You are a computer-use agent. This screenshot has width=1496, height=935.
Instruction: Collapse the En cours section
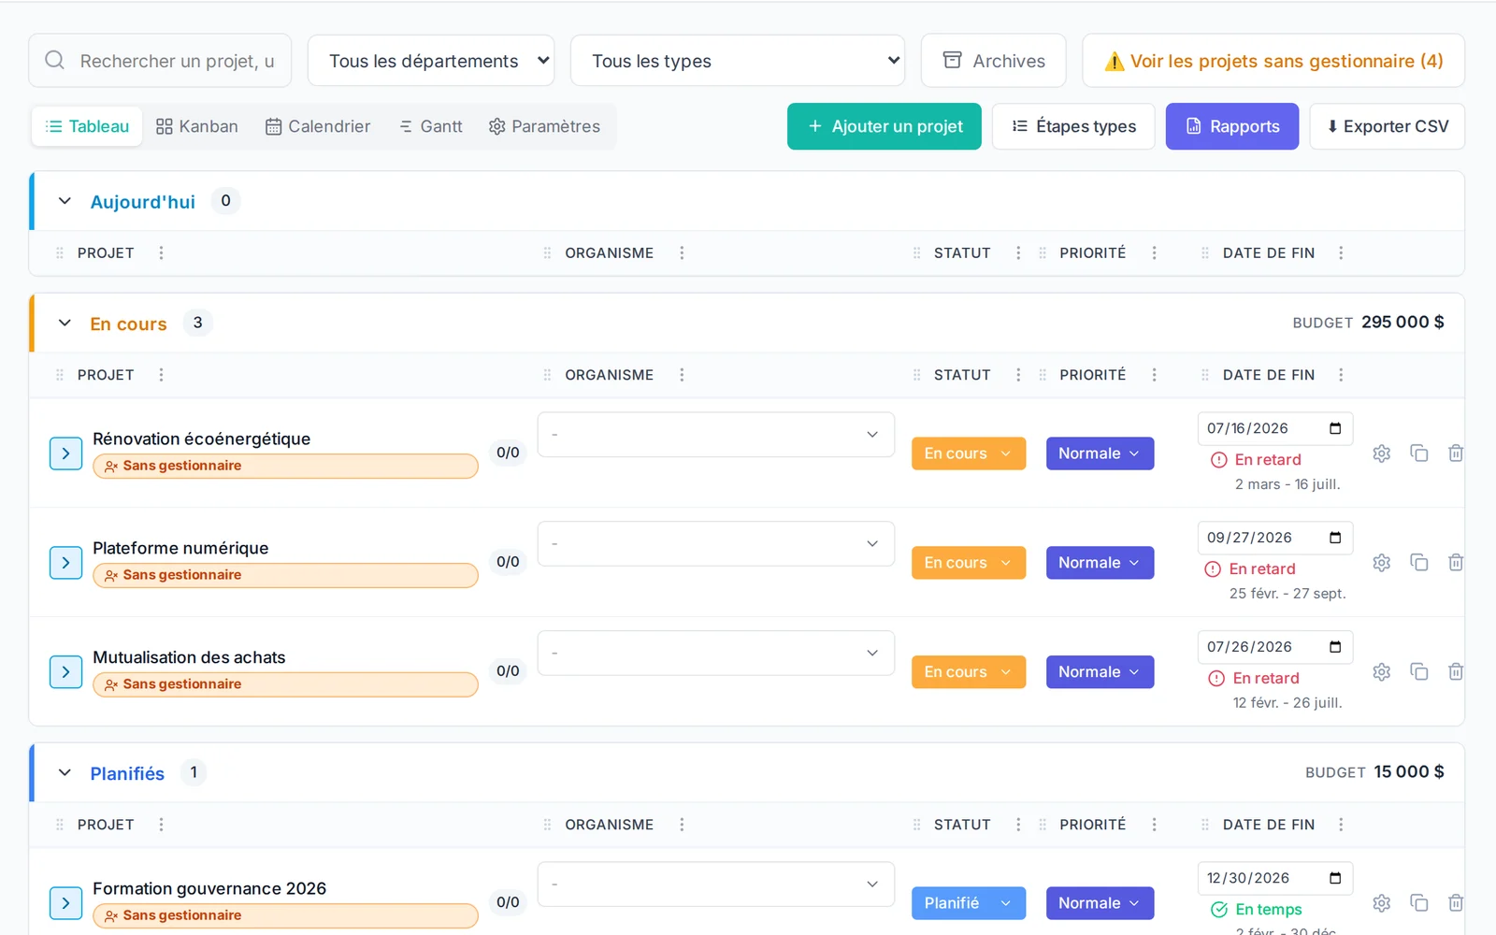pos(65,324)
